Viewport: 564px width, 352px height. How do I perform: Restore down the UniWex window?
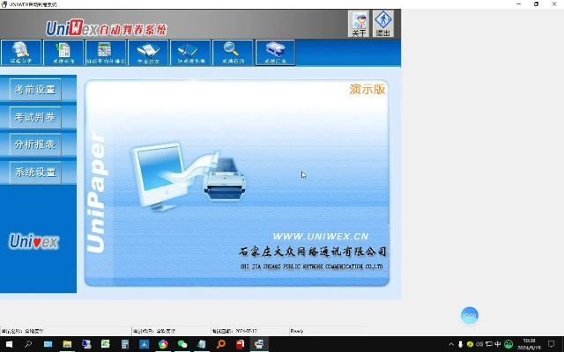(x=537, y=4)
